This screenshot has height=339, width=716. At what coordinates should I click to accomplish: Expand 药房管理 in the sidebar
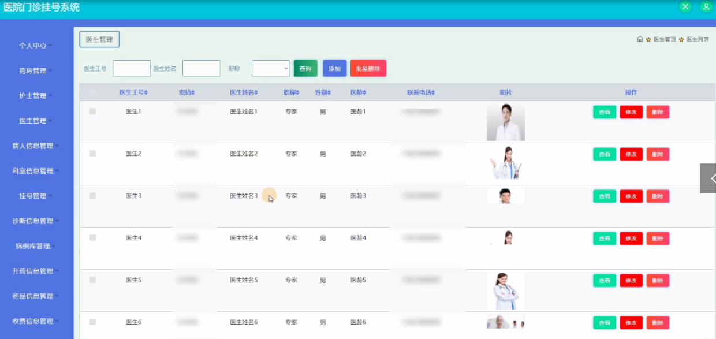[36, 70]
